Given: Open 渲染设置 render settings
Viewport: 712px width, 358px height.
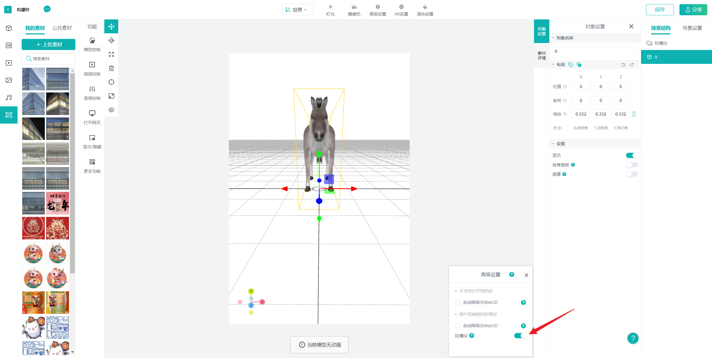Looking at the screenshot, I should (425, 10).
